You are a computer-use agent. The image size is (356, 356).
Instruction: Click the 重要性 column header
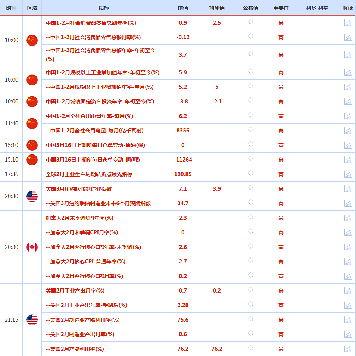(x=281, y=8)
